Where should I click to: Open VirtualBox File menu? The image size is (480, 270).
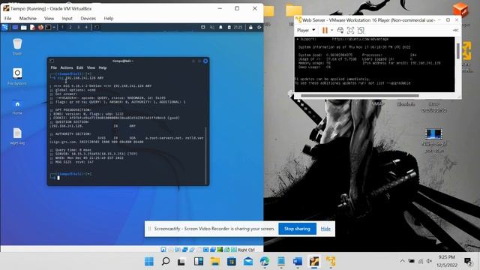click(8, 18)
